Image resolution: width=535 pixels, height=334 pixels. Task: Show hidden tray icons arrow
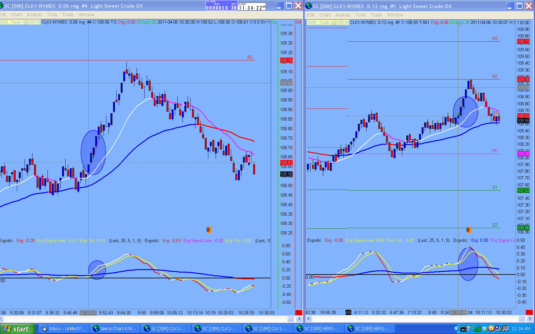(x=456, y=329)
